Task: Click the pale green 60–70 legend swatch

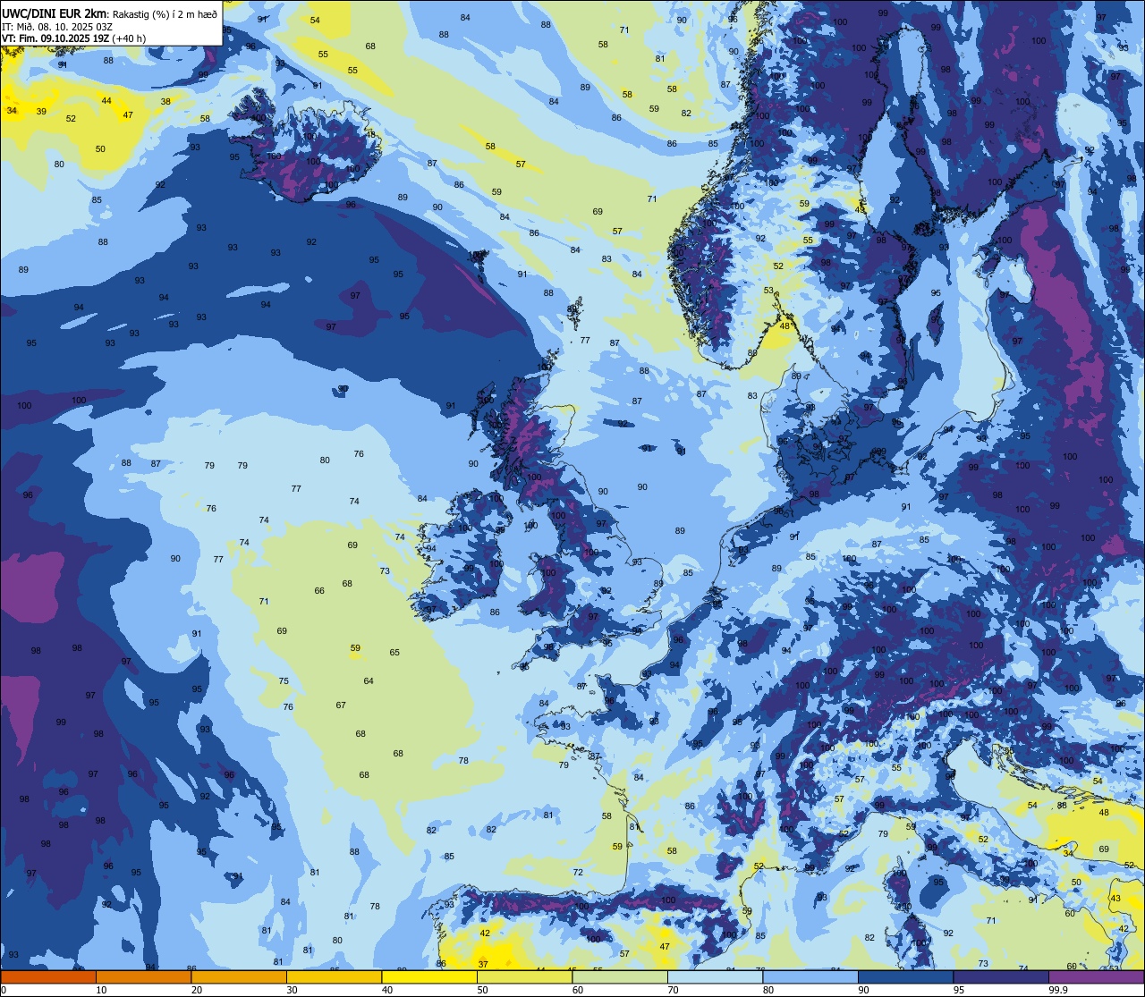Action: (620, 977)
